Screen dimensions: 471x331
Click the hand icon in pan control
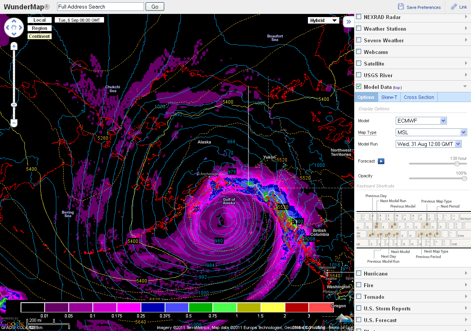(x=14, y=28)
